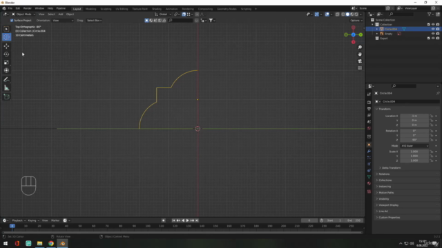442x248 pixels.
Task: Click the Location X value field
Action: pyautogui.click(x=414, y=116)
